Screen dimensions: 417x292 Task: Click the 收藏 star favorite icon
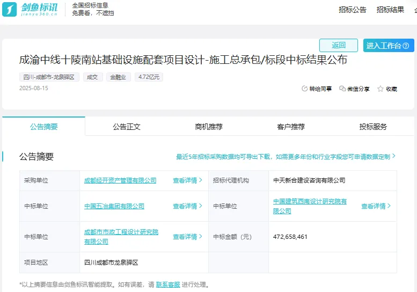(381, 89)
